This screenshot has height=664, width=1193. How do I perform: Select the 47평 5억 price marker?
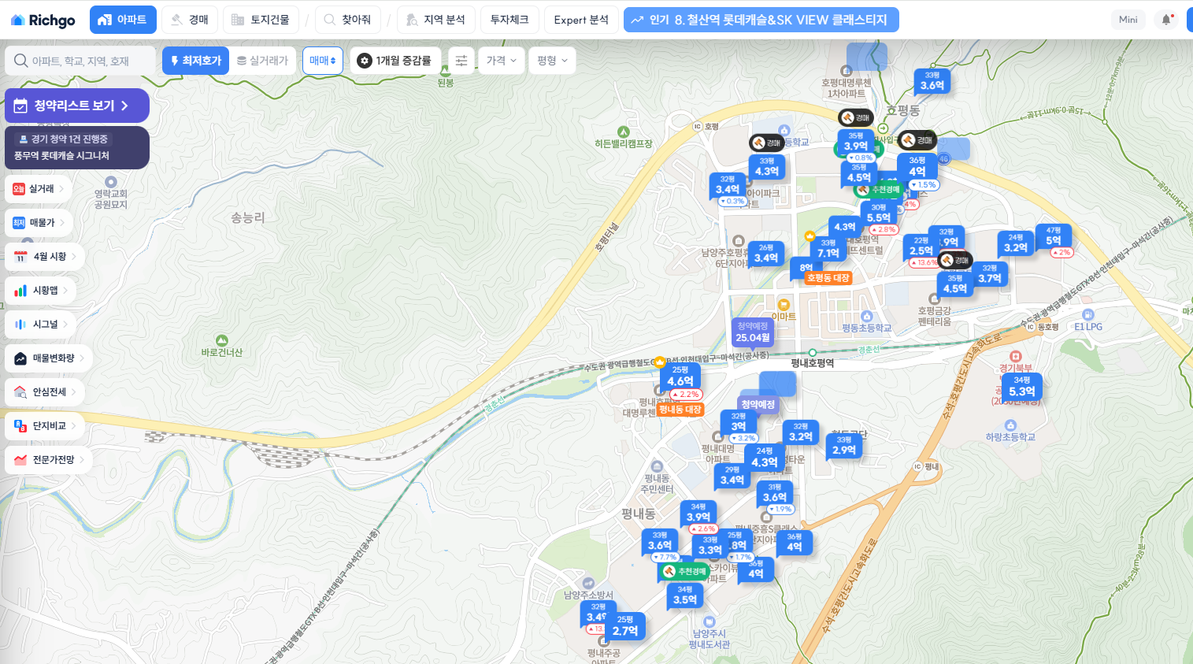tap(1054, 236)
